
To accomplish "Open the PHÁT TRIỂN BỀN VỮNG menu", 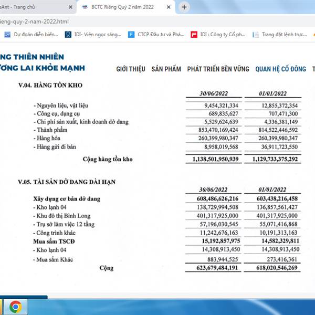I will [x=218, y=69].
